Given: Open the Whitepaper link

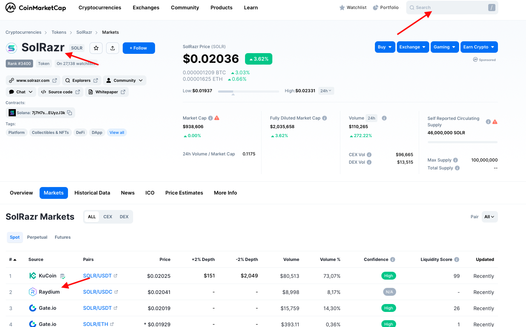Looking at the screenshot, I should 107,92.
